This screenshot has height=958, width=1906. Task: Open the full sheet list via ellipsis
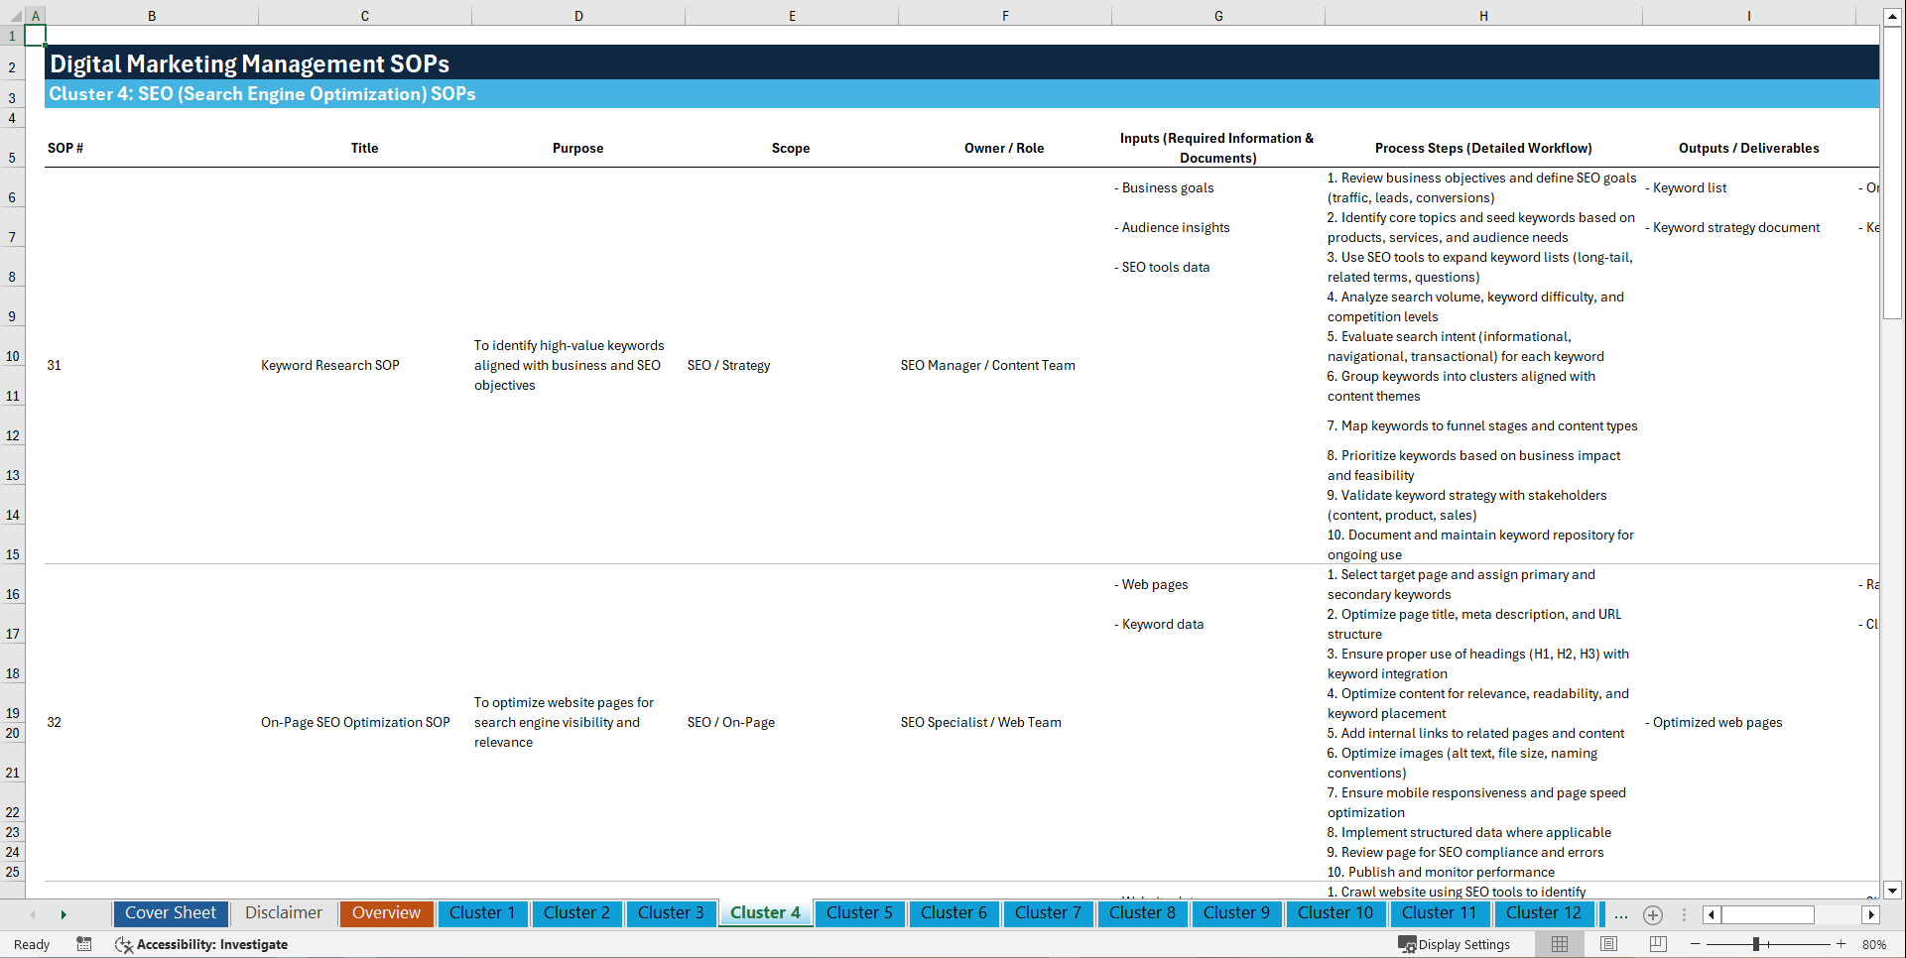(1620, 914)
